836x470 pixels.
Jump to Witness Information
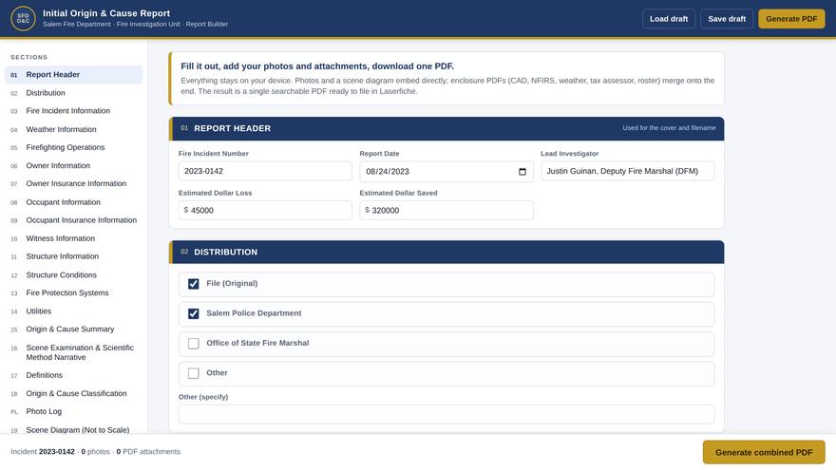pos(73,238)
